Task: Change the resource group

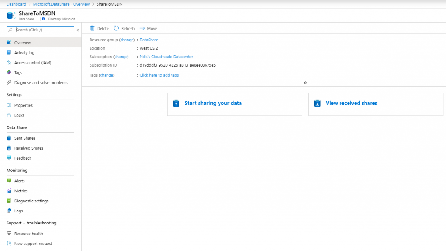Action: point(127,40)
